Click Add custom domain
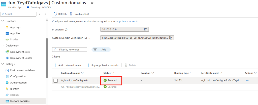Viewport: 258px width, 105px height. [67, 65]
